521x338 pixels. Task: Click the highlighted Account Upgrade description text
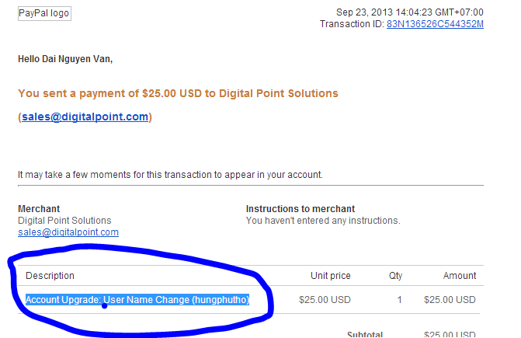137,300
